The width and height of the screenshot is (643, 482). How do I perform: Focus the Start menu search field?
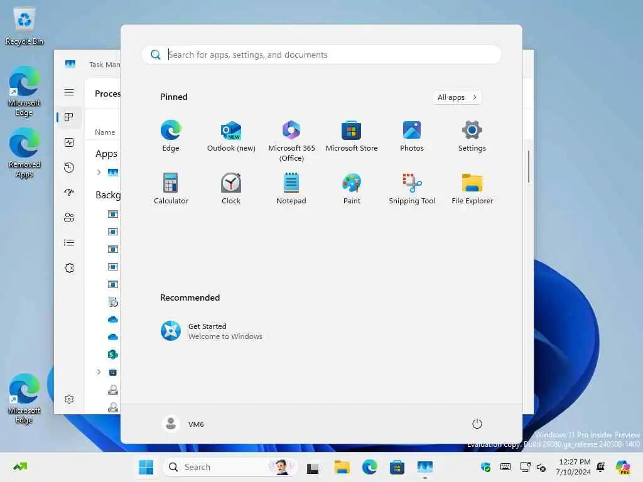[321, 55]
